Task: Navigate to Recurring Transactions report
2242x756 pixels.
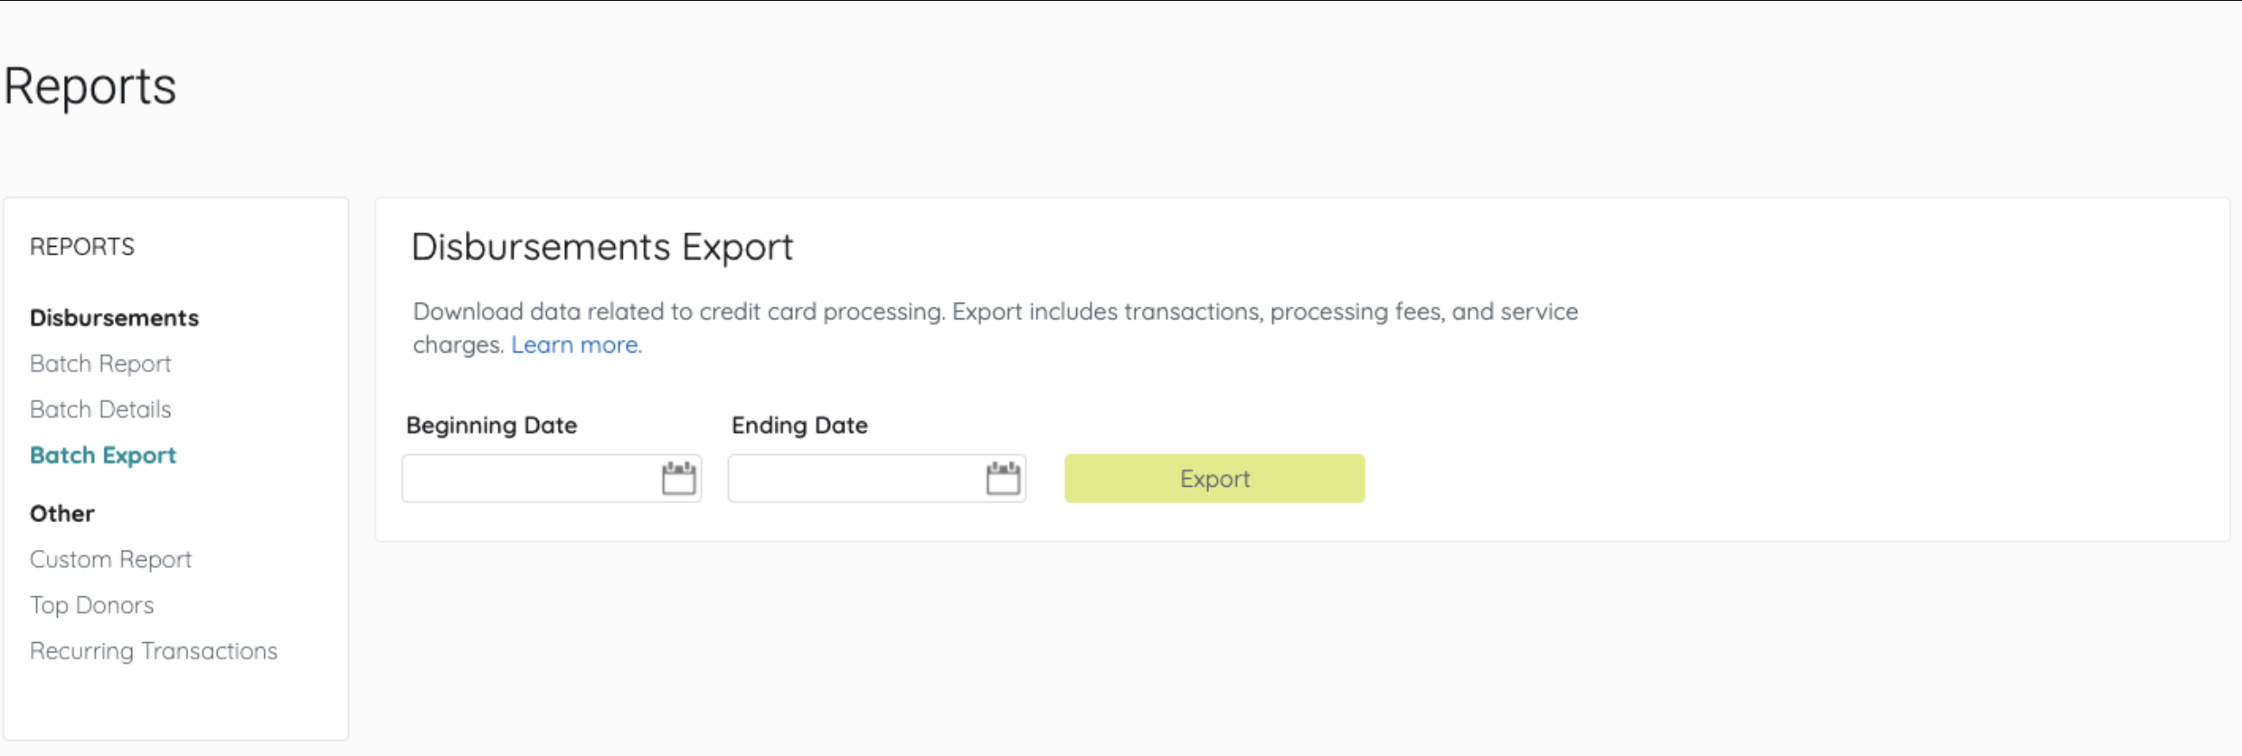Action: click(x=153, y=652)
